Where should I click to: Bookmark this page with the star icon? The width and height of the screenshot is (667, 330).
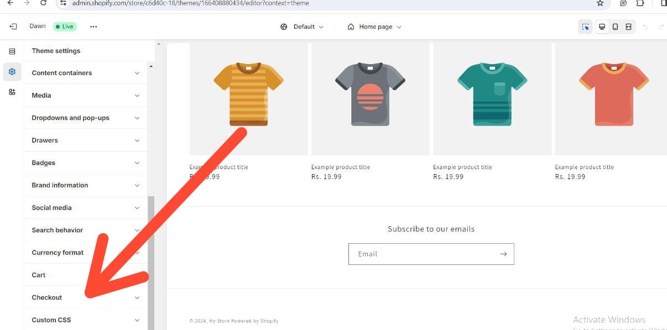click(x=600, y=3)
